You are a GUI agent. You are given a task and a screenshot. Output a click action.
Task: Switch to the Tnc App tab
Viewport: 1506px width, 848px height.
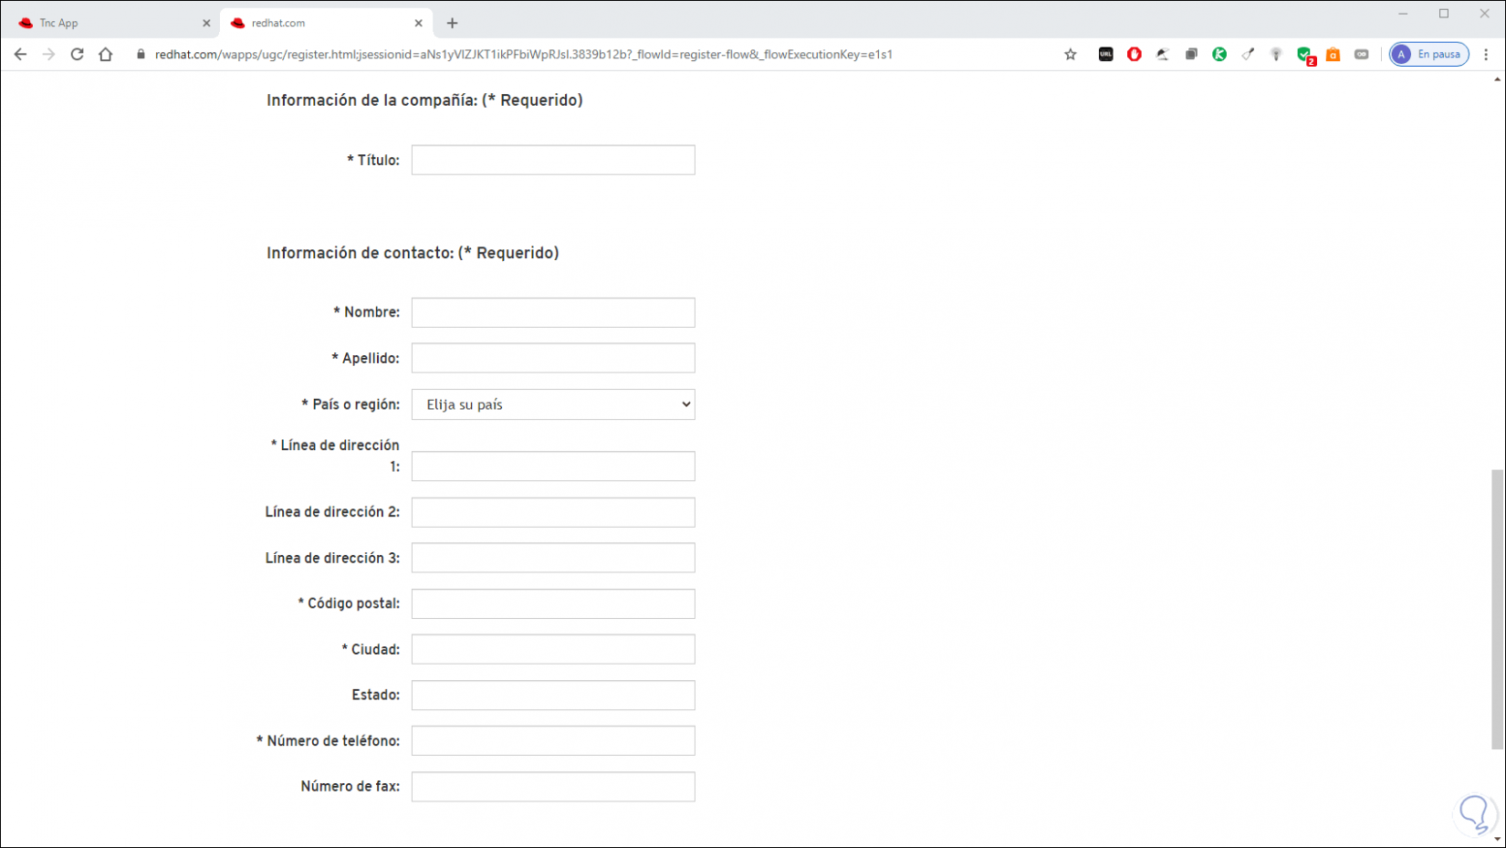tap(110, 23)
